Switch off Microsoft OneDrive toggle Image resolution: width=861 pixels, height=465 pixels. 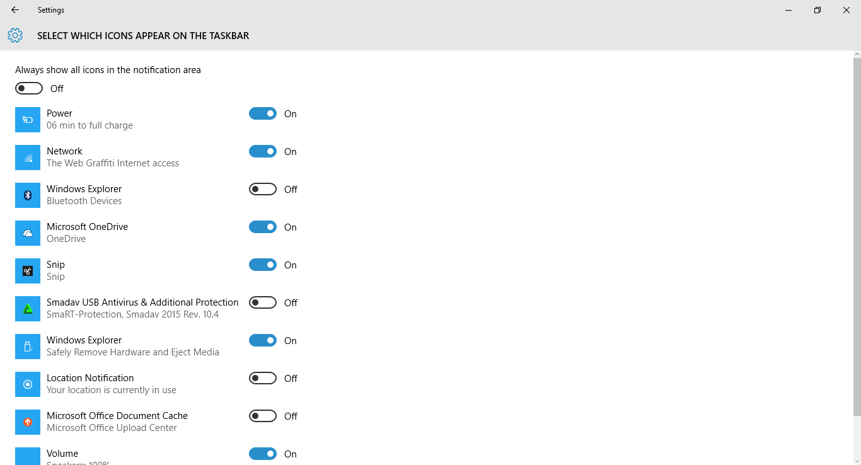coord(263,227)
